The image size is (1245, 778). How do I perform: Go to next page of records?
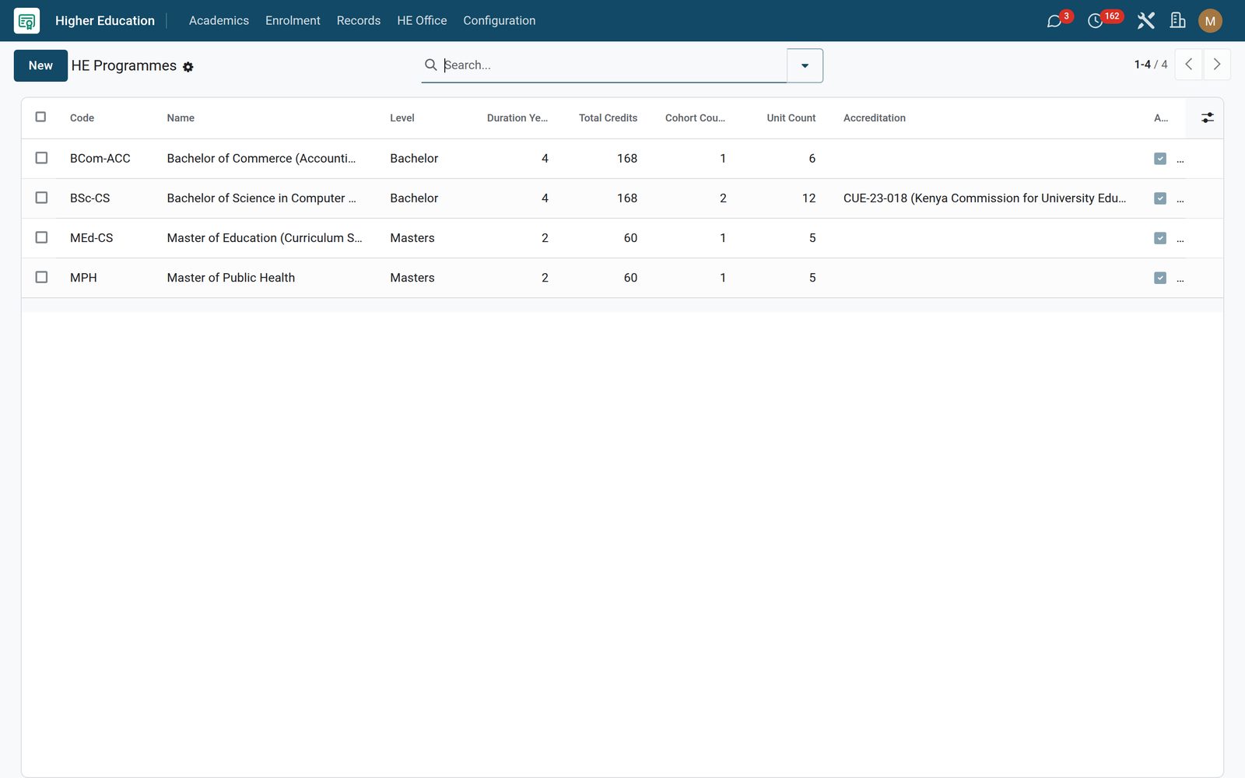[x=1217, y=65]
